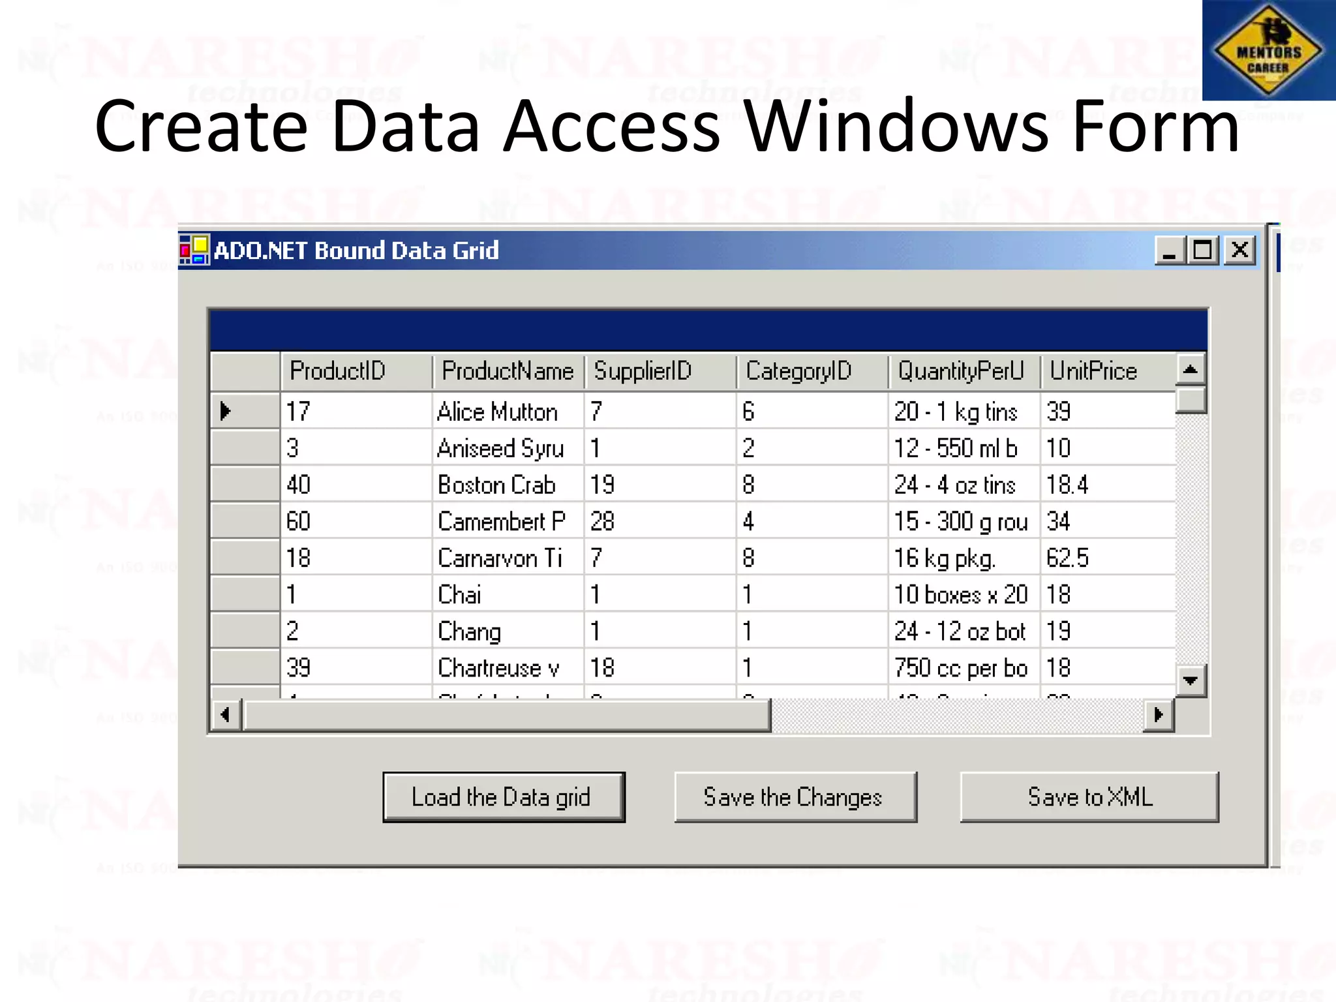Image resolution: width=1336 pixels, height=1002 pixels.
Task: Click the form icon in title bar
Action: point(194,250)
